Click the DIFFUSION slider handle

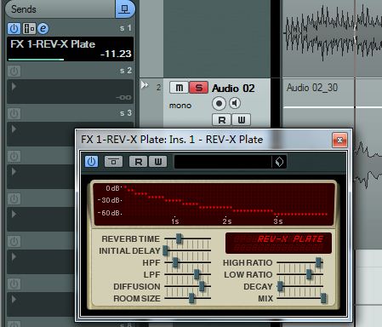(202, 286)
